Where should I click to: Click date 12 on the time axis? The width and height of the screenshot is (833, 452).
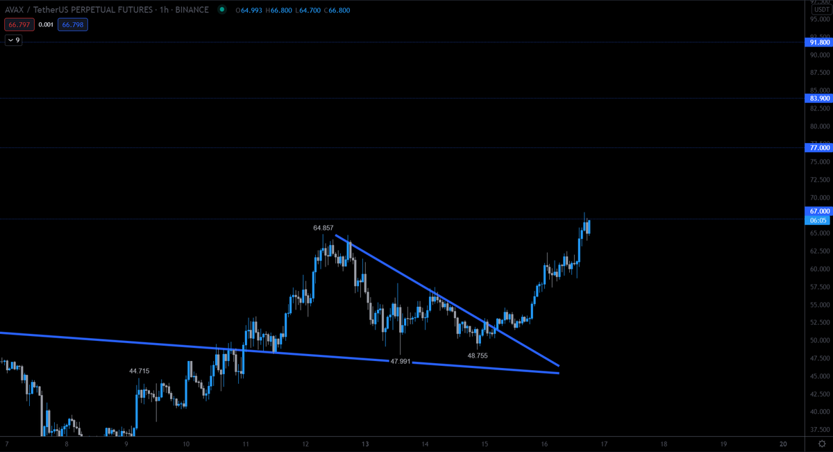305,444
